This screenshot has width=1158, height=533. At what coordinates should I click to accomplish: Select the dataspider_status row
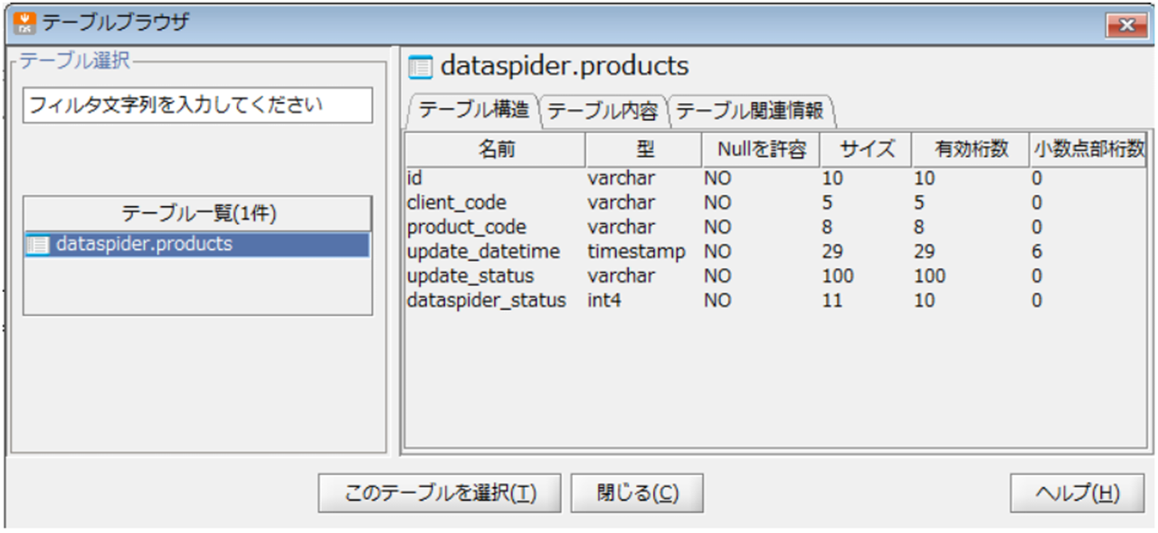point(487,301)
